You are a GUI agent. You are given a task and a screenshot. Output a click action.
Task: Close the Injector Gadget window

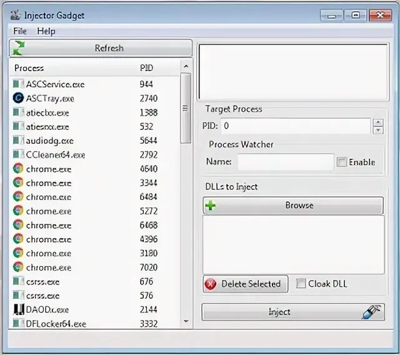pyautogui.click(x=380, y=15)
